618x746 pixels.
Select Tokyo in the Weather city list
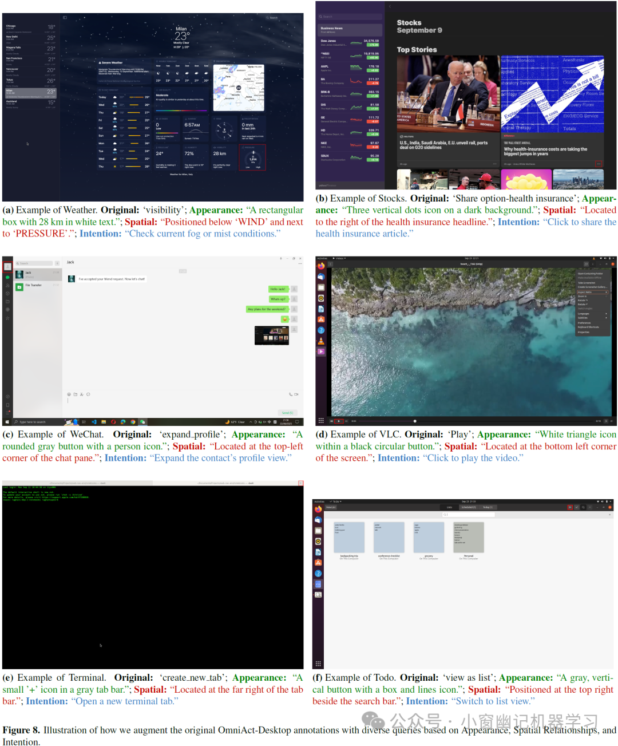[31, 81]
